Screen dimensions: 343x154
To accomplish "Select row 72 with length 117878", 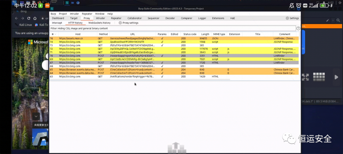I will click(x=174, y=49).
